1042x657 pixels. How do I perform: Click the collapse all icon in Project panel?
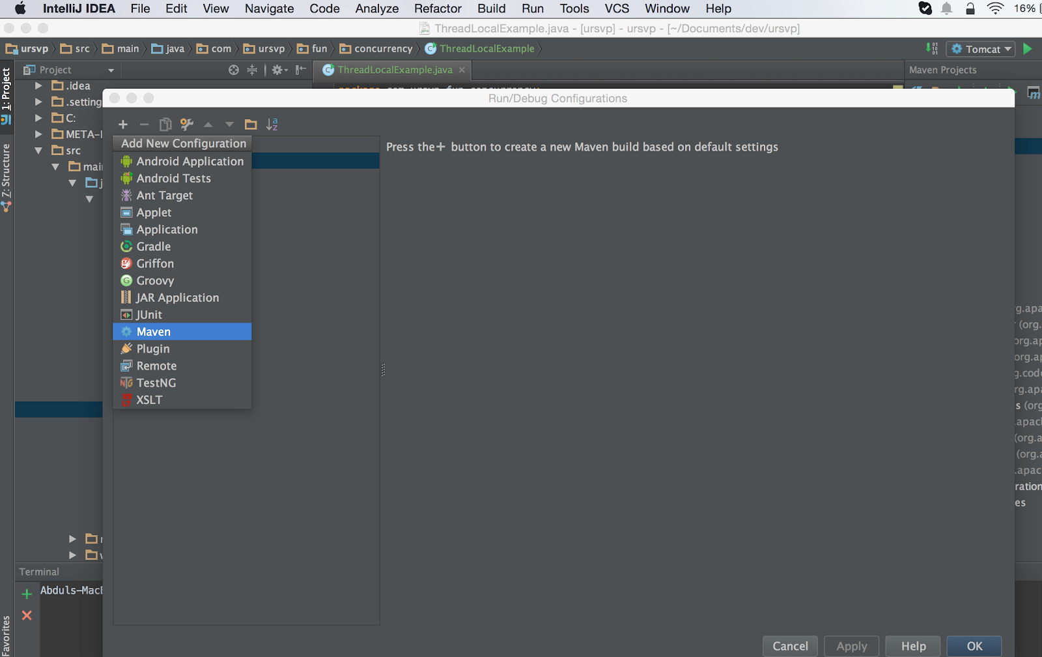(x=252, y=70)
